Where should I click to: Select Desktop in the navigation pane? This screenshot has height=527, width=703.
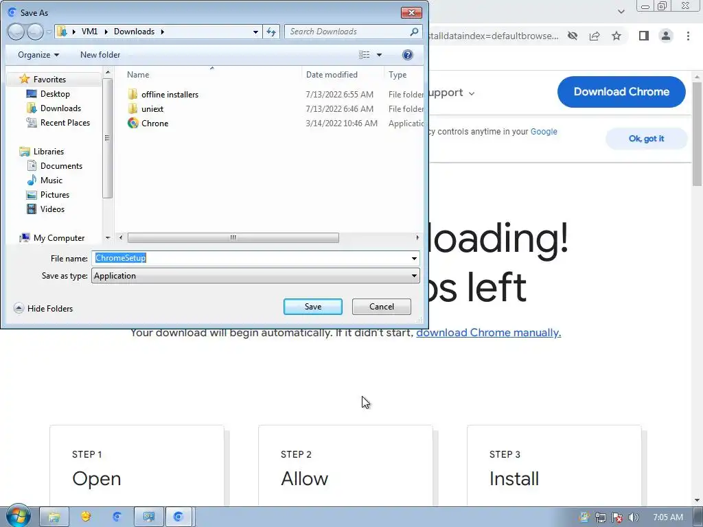[55, 93]
